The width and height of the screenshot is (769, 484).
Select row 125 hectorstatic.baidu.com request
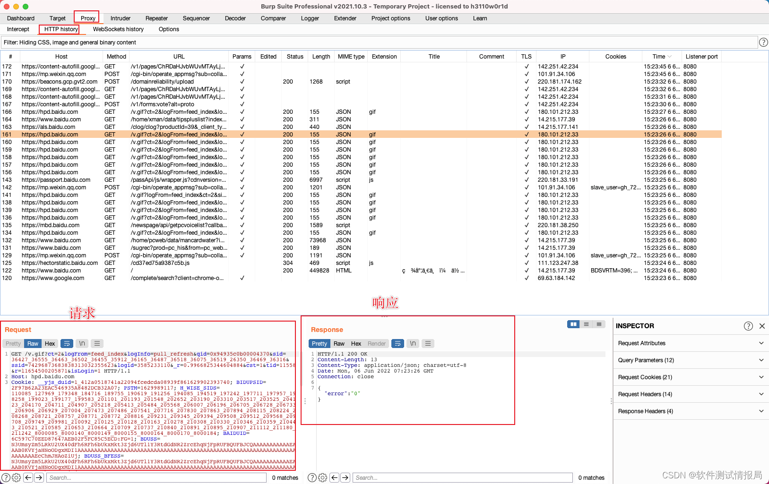click(x=361, y=263)
